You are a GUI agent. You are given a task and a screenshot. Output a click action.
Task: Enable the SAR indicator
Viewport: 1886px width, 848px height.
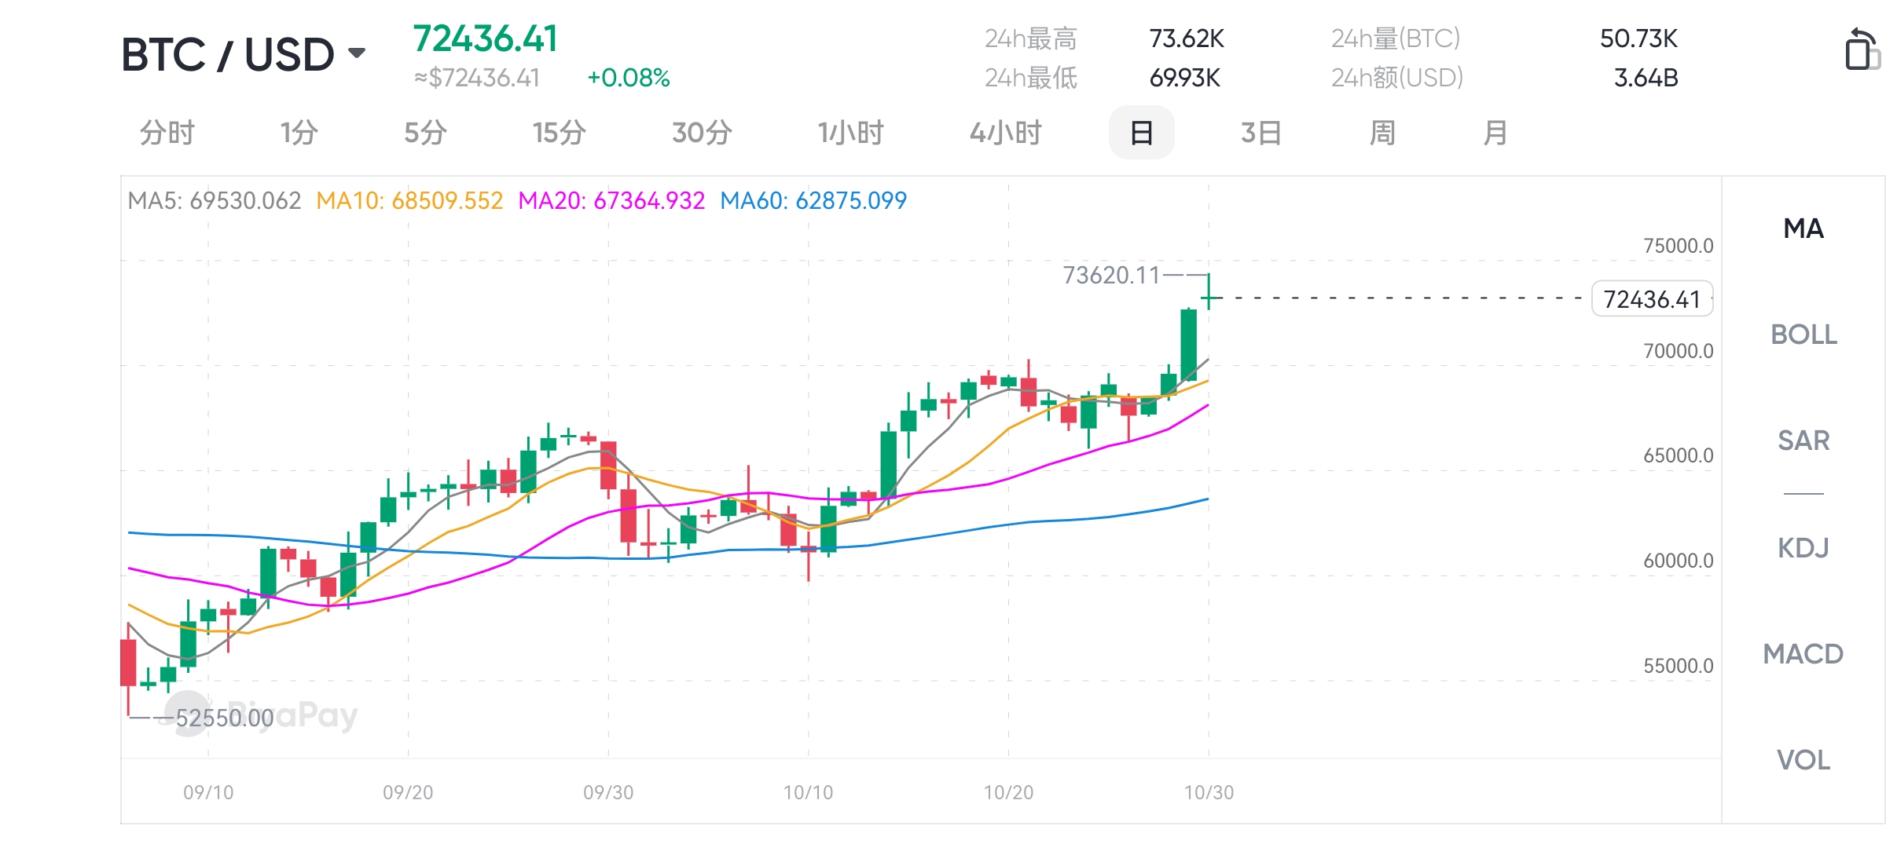(x=1803, y=440)
